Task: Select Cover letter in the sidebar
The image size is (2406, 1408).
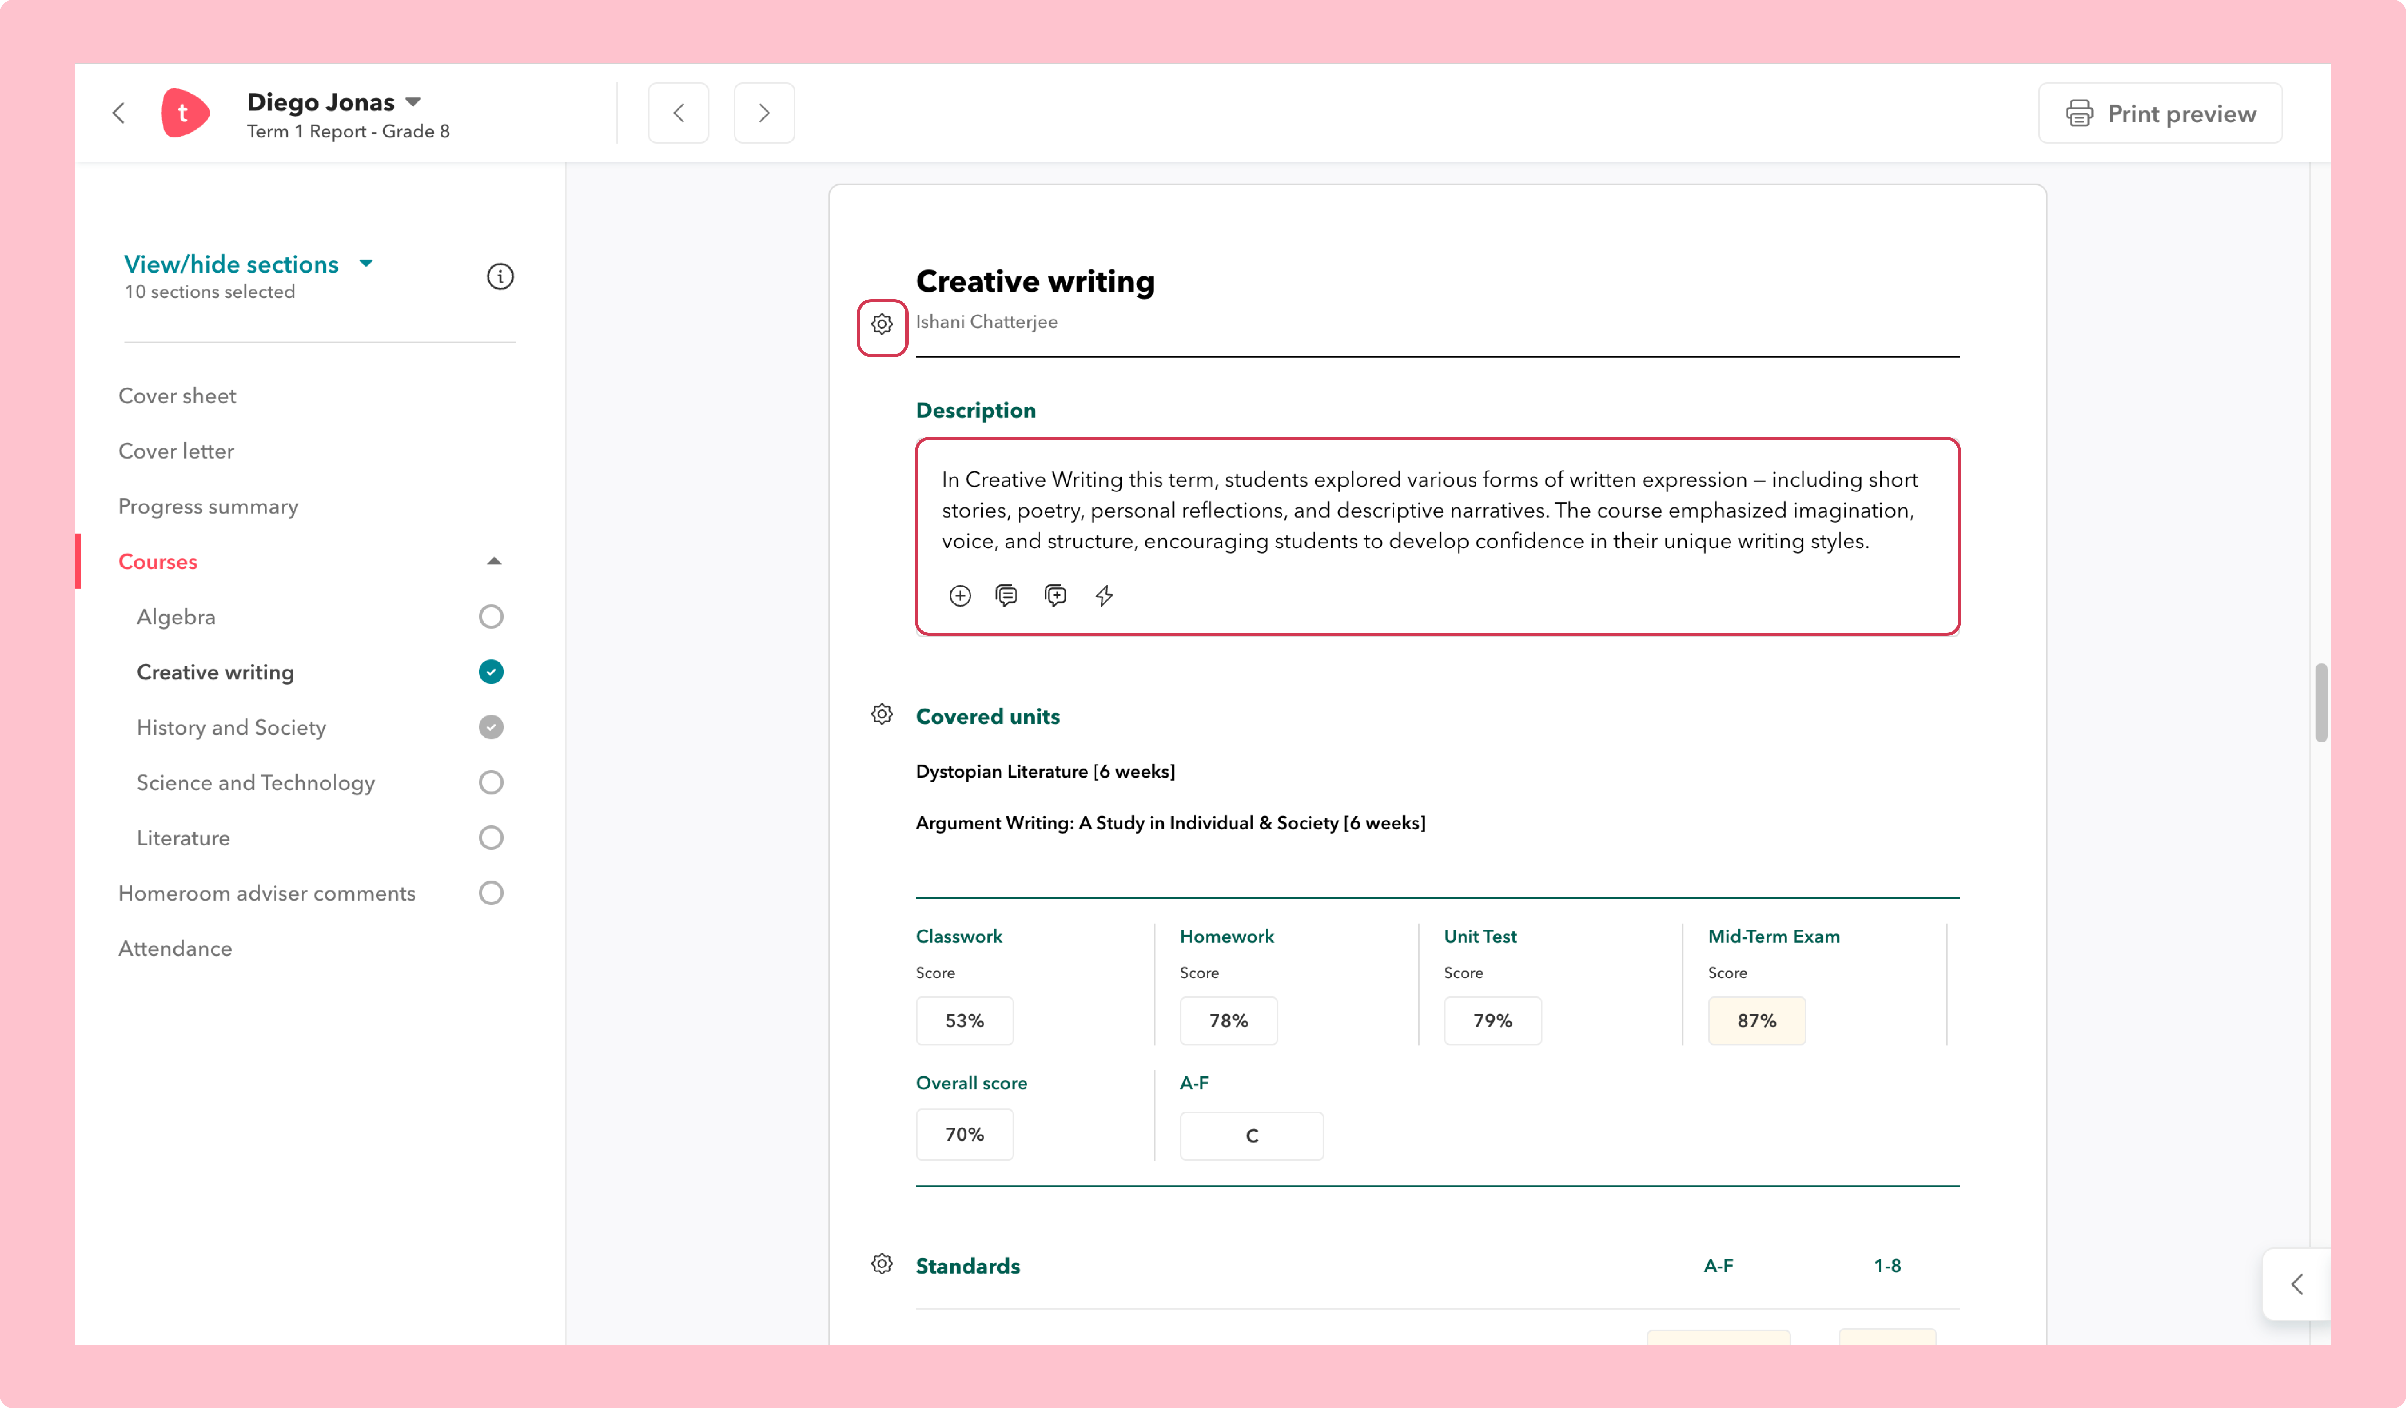Action: tap(176, 451)
